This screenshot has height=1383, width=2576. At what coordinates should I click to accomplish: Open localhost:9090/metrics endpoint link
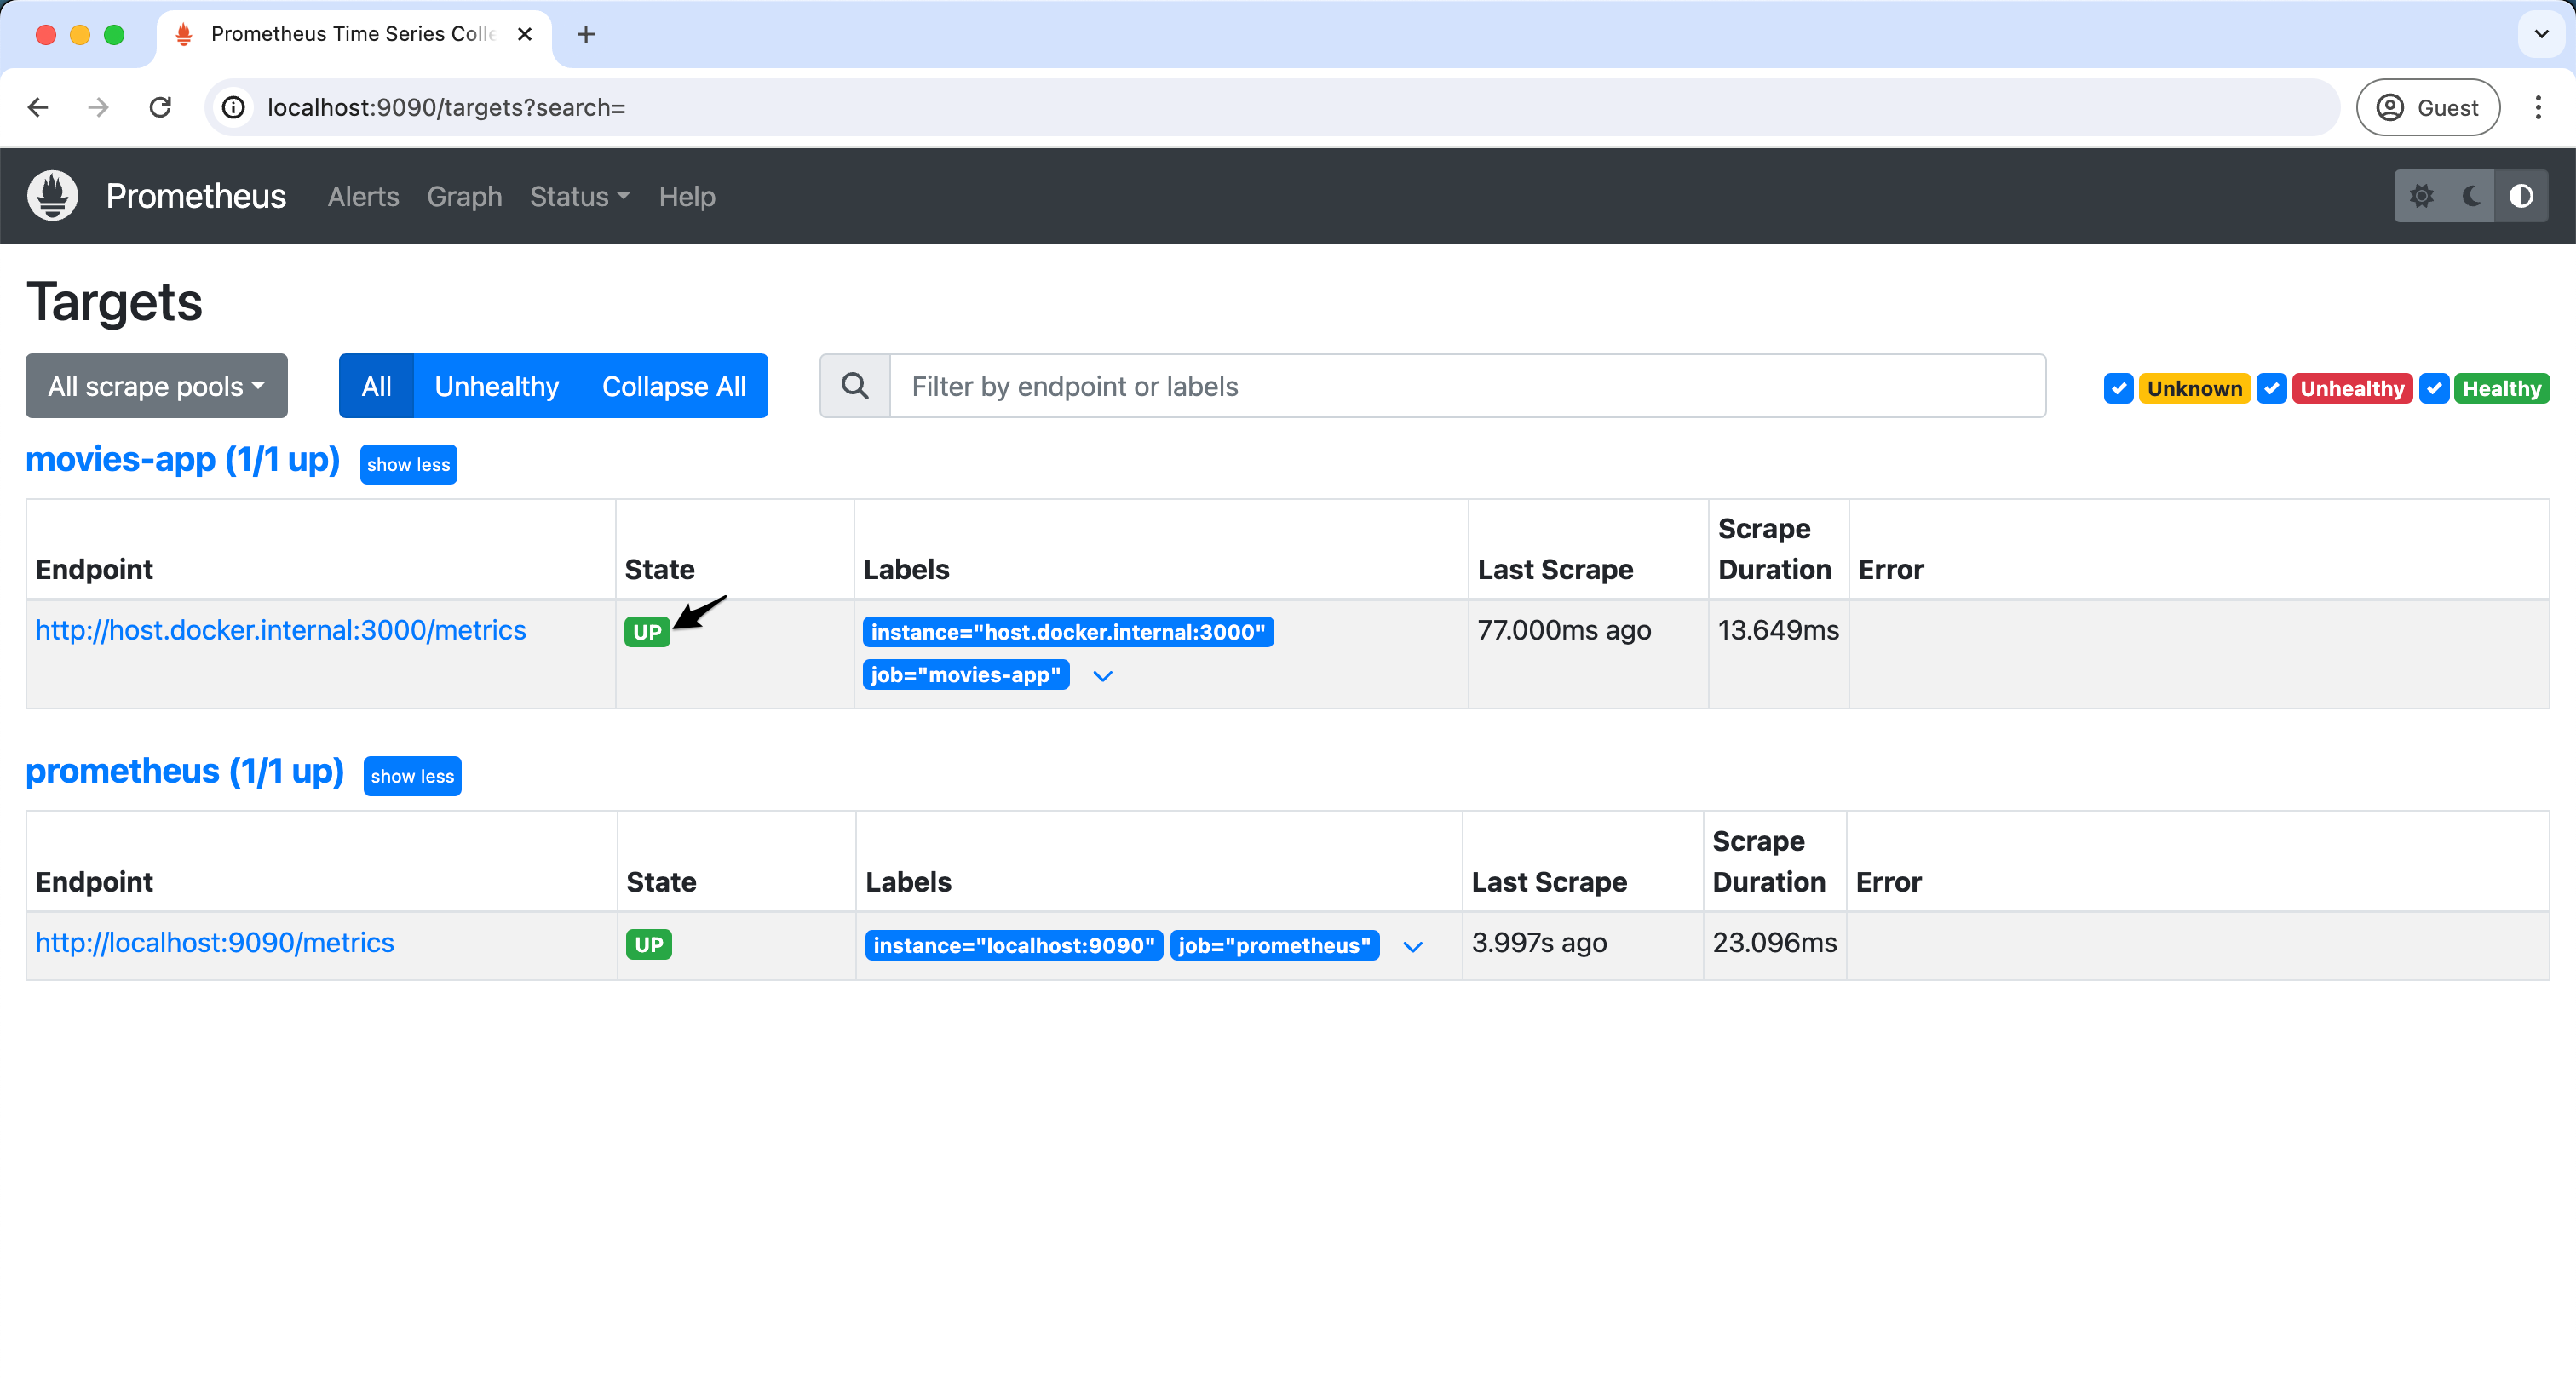click(x=215, y=943)
